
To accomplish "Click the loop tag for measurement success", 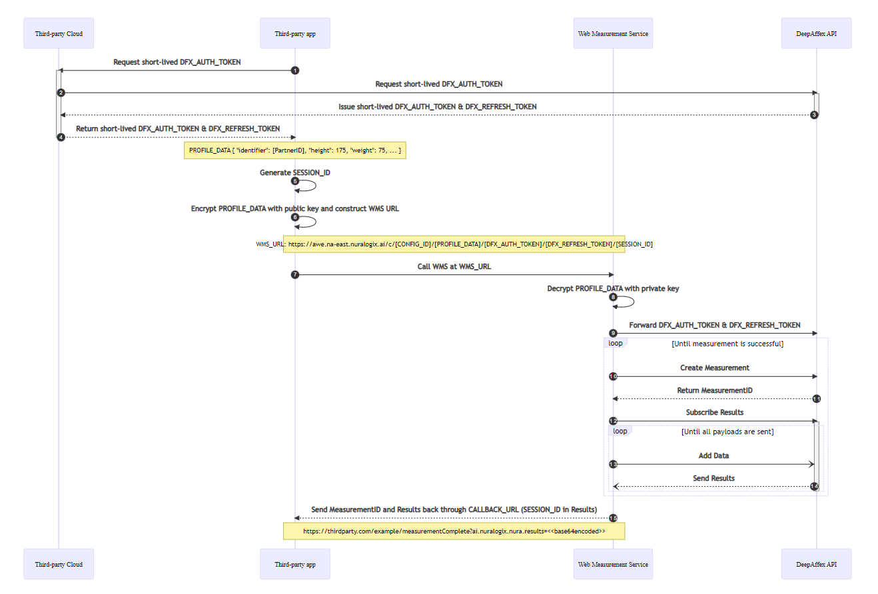I will tap(616, 344).
